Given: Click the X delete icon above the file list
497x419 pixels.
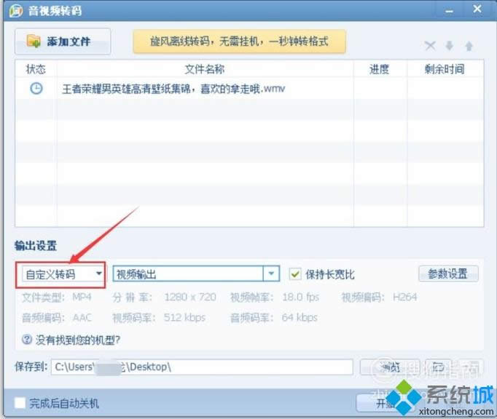Looking at the screenshot, I should [x=430, y=46].
